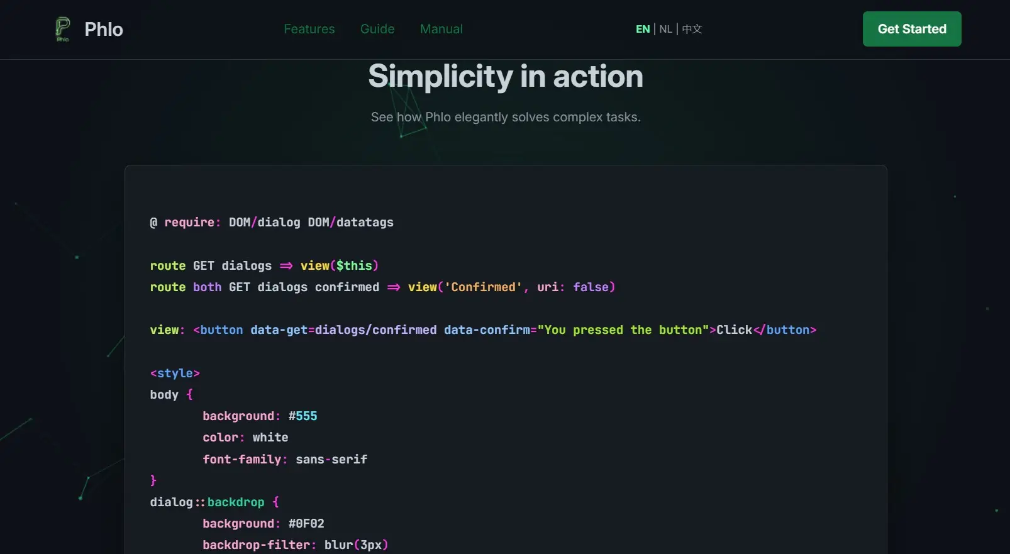Click 'See how Phlo elegantly solves complex tasks.'
Viewport: 1010px width, 554px height.
(506, 117)
